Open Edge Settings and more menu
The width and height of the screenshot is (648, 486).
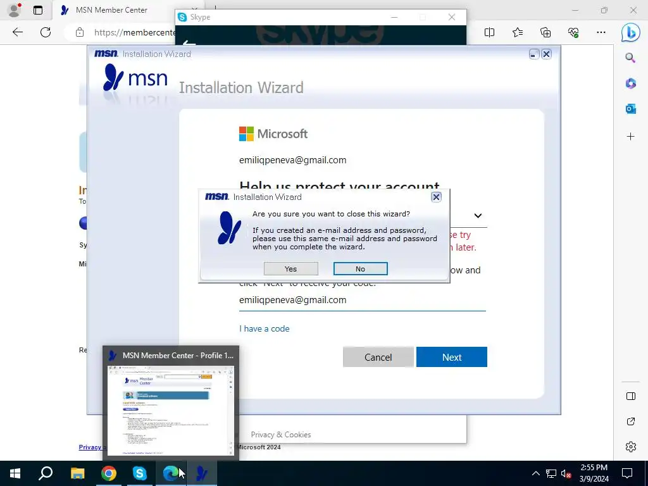tap(601, 32)
